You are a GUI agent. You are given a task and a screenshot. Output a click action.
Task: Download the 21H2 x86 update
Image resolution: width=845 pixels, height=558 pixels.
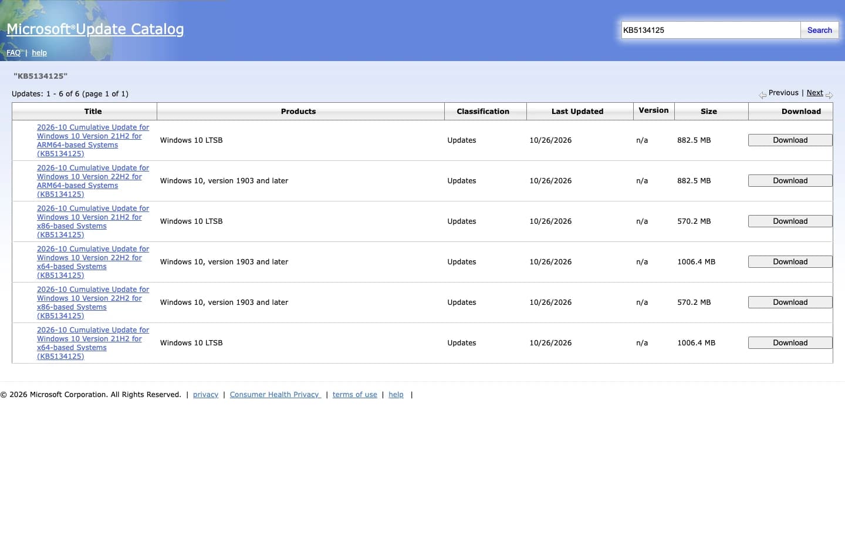790,221
